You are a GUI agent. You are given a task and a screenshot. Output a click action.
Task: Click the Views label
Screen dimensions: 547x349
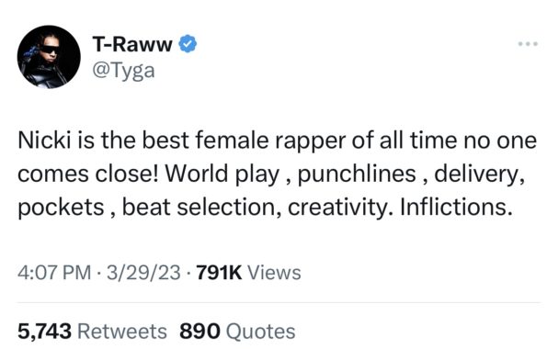(274, 272)
